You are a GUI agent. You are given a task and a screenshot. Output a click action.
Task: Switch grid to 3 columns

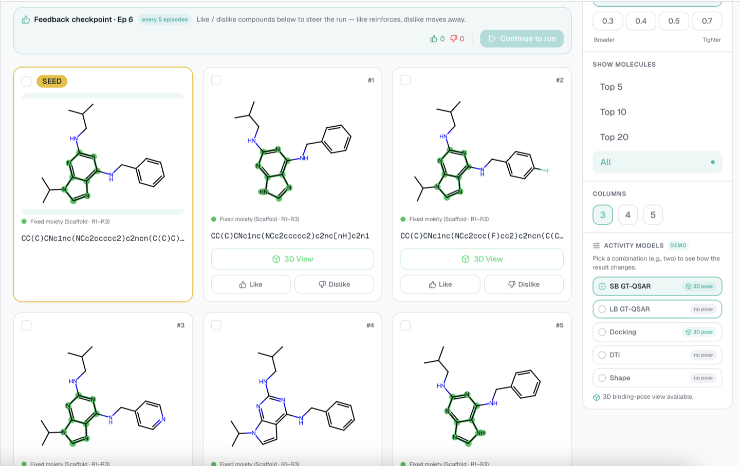point(603,215)
